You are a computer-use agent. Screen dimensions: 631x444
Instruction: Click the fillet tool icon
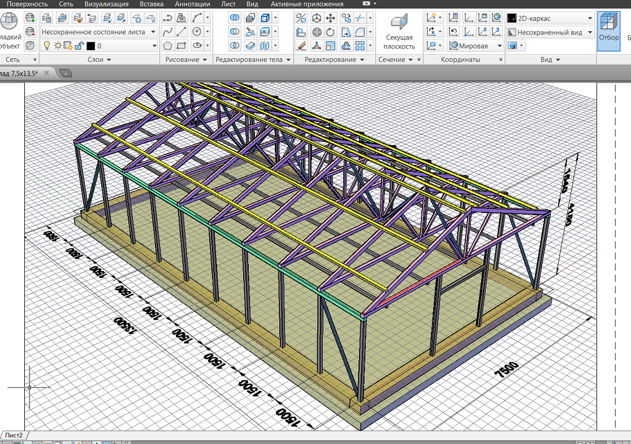[360, 32]
